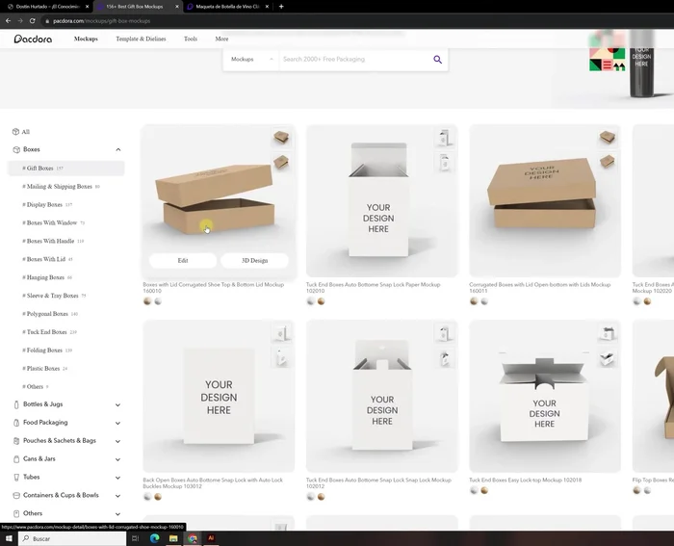Collapse the Boxes category chevron

point(118,149)
